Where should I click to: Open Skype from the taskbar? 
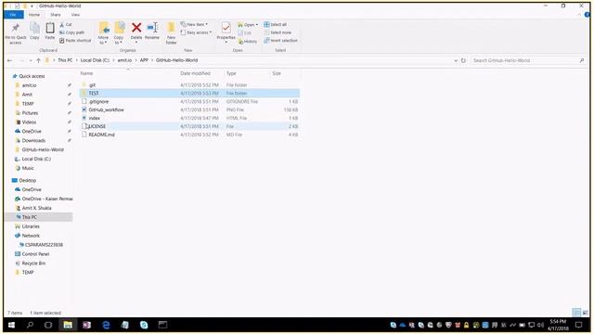coord(144,325)
